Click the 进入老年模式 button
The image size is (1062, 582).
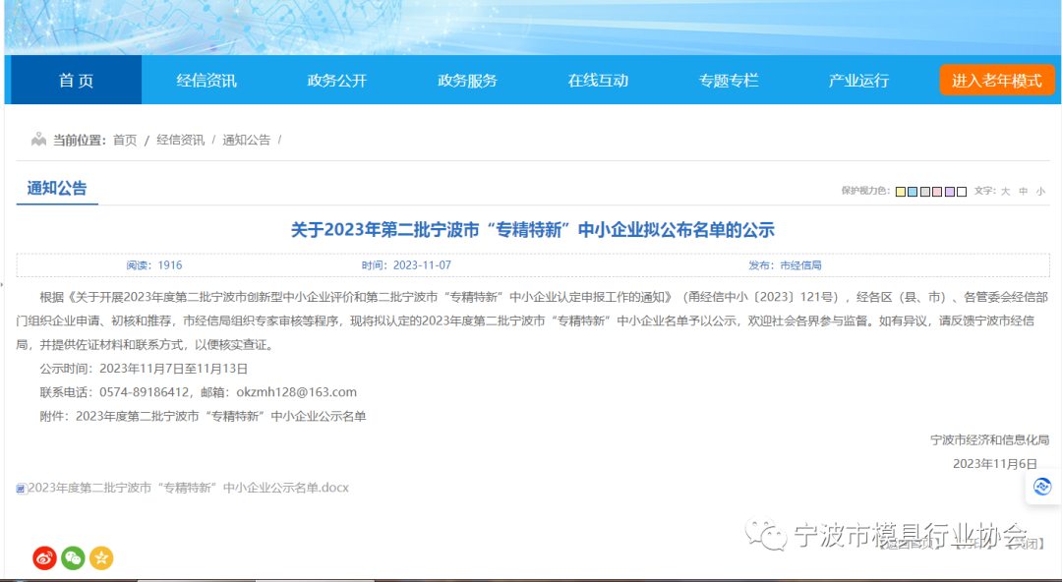point(996,81)
